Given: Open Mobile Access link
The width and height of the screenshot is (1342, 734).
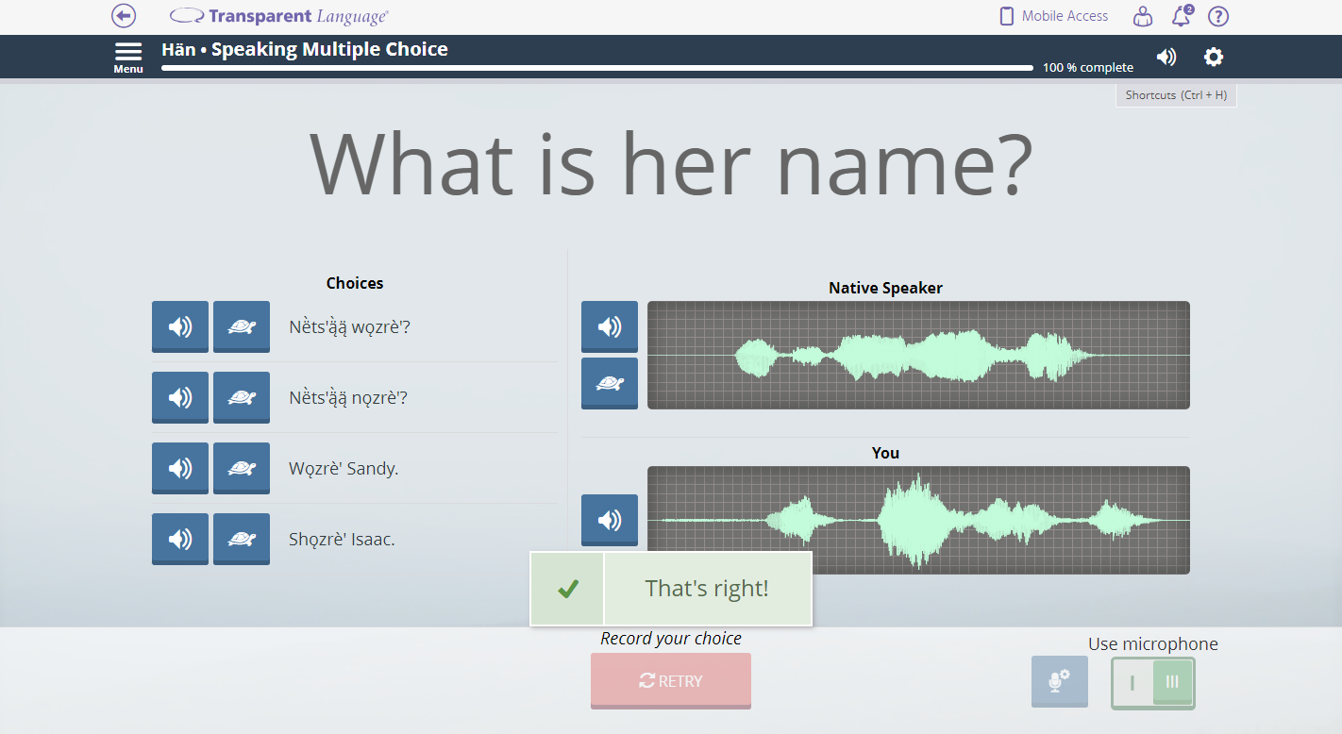Looking at the screenshot, I should [1054, 16].
